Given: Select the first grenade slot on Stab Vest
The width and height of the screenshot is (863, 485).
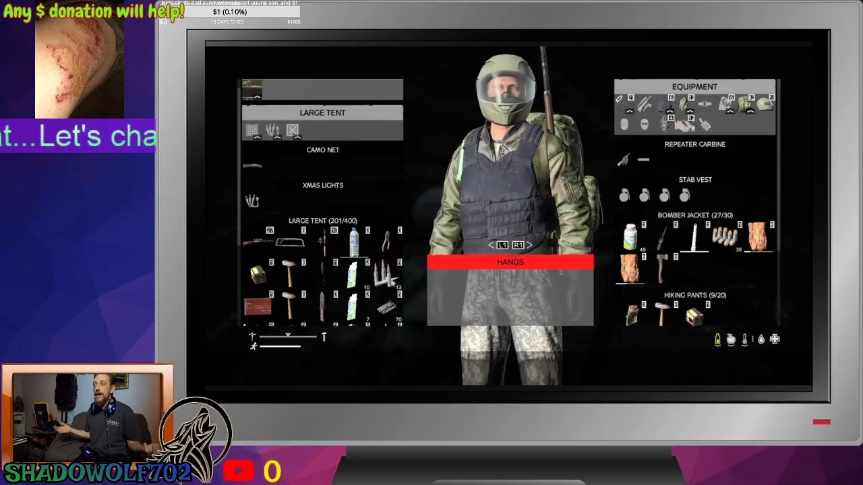Looking at the screenshot, I should point(624,195).
